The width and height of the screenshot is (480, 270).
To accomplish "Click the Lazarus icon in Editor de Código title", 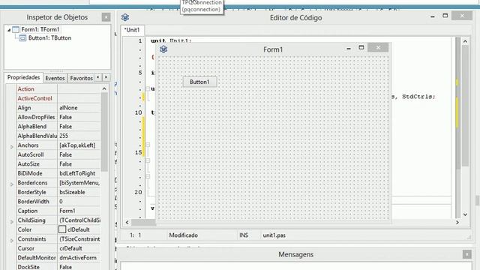I will pos(125,17).
